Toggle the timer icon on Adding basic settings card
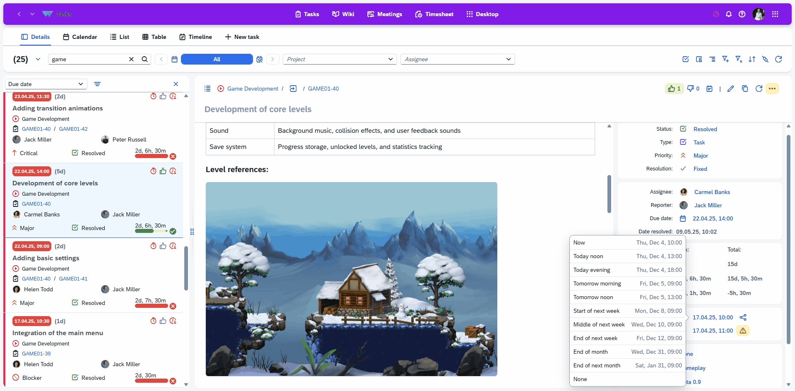The height and width of the screenshot is (391, 795). coord(153,246)
